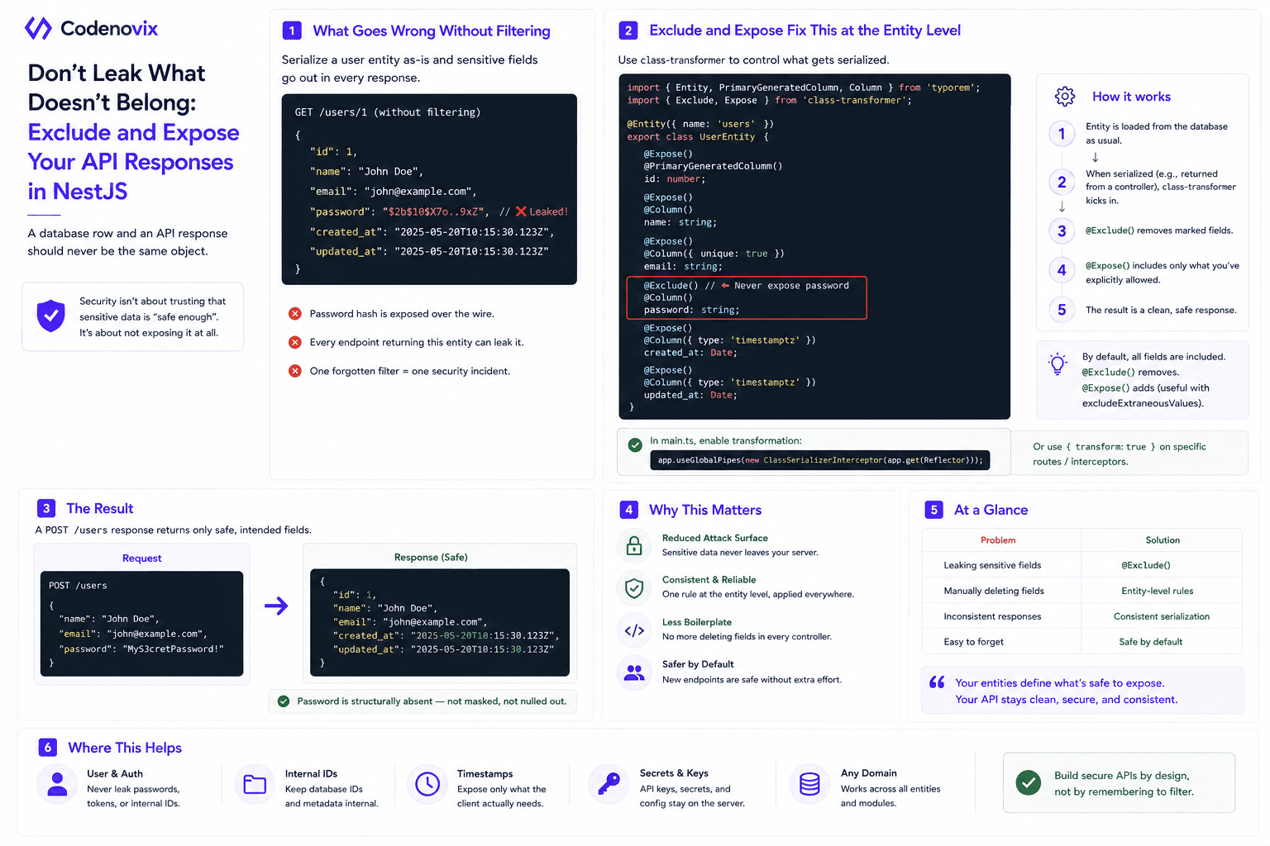This screenshot has width=1270, height=846.
Task: Click the folder icon for Internal IDs
Action: [x=255, y=784]
